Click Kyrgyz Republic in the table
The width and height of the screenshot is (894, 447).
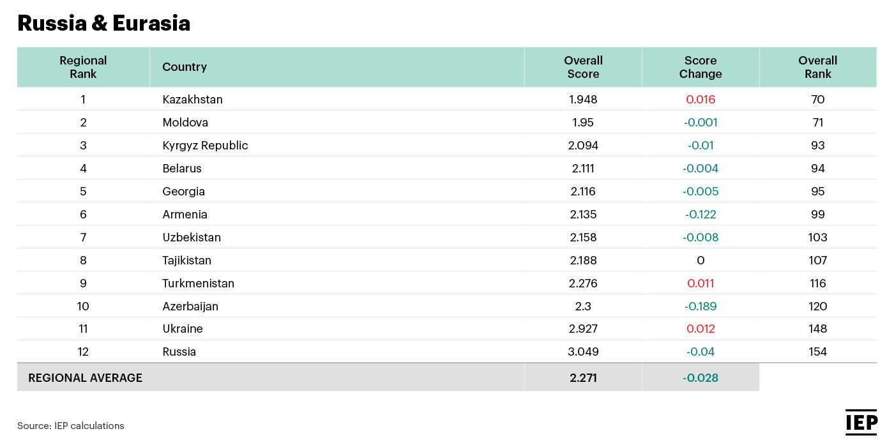coord(205,146)
